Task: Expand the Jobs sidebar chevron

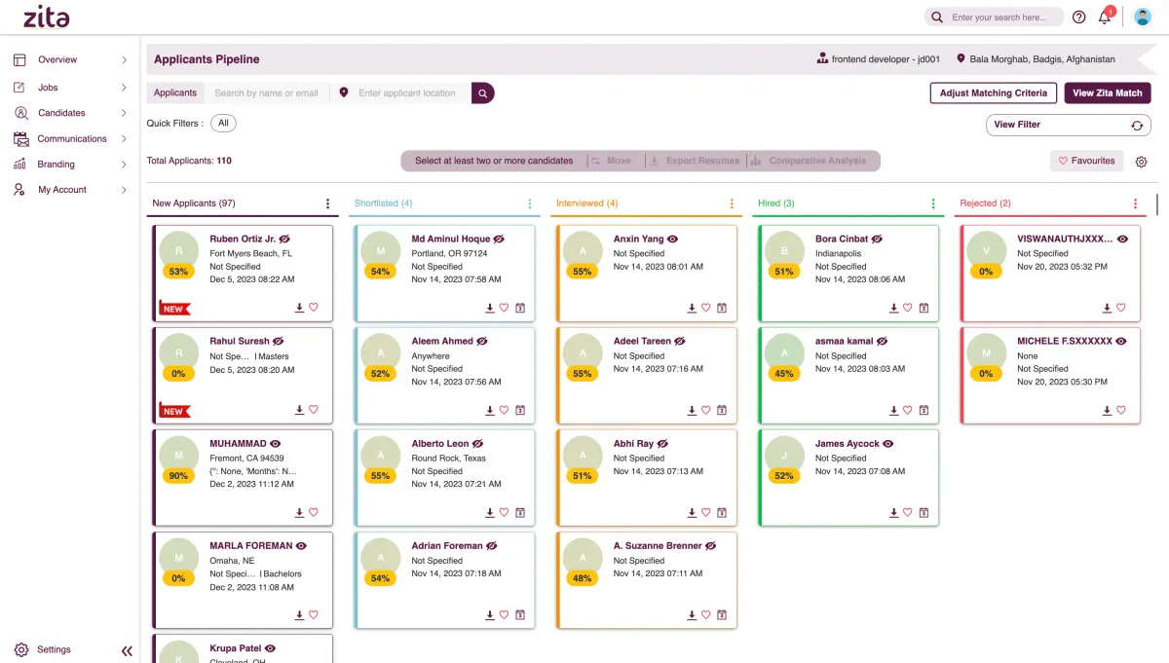Action: click(x=124, y=88)
